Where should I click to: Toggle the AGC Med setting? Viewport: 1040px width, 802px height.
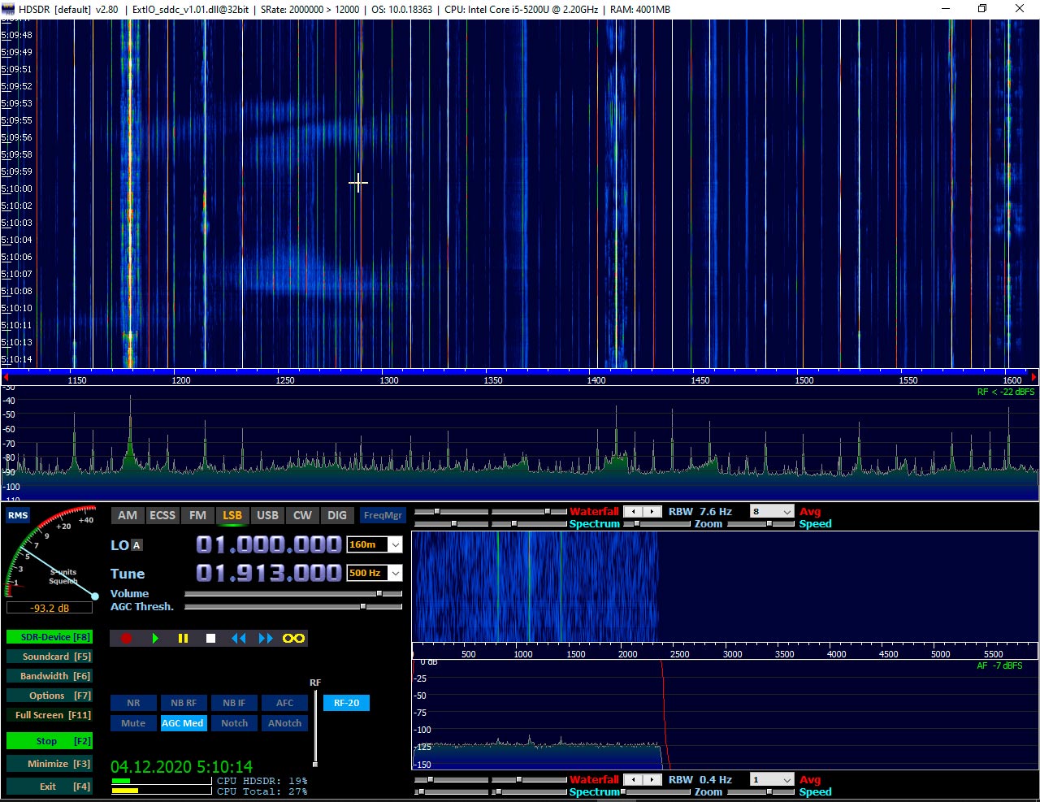[183, 723]
